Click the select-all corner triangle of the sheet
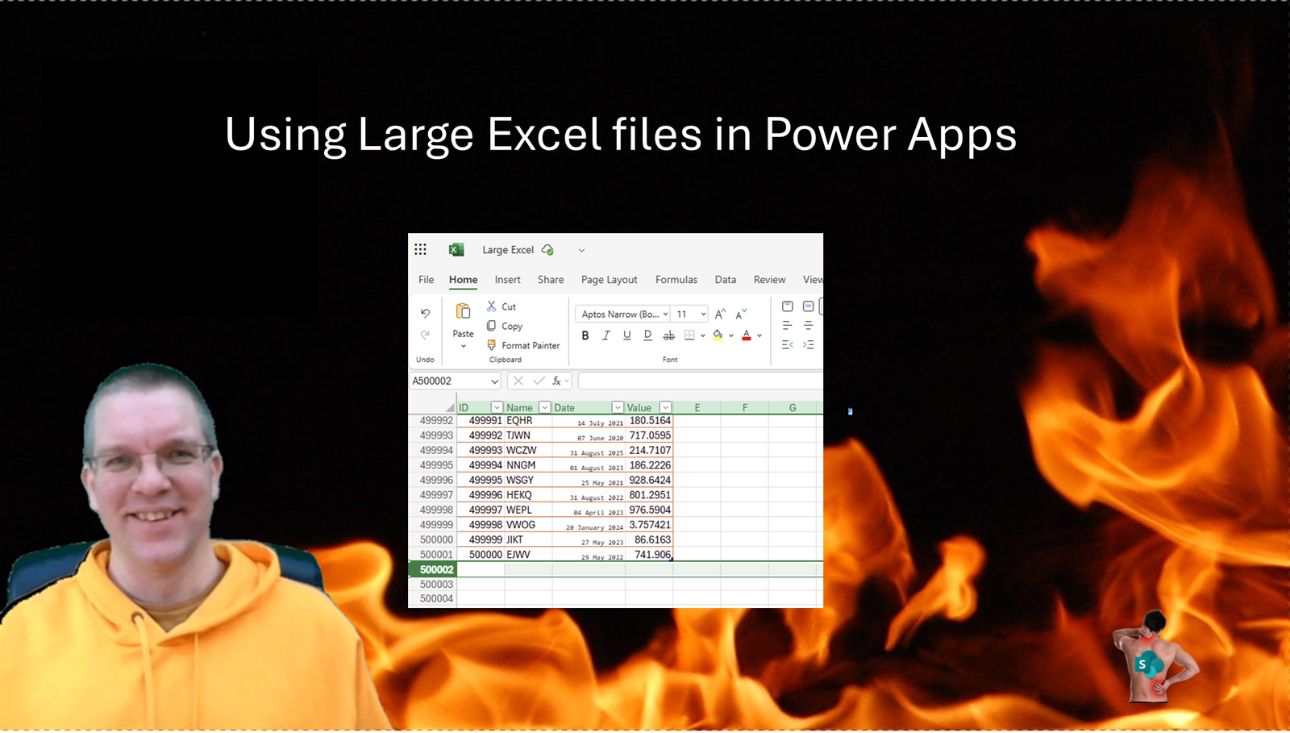 (x=451, y=408)
